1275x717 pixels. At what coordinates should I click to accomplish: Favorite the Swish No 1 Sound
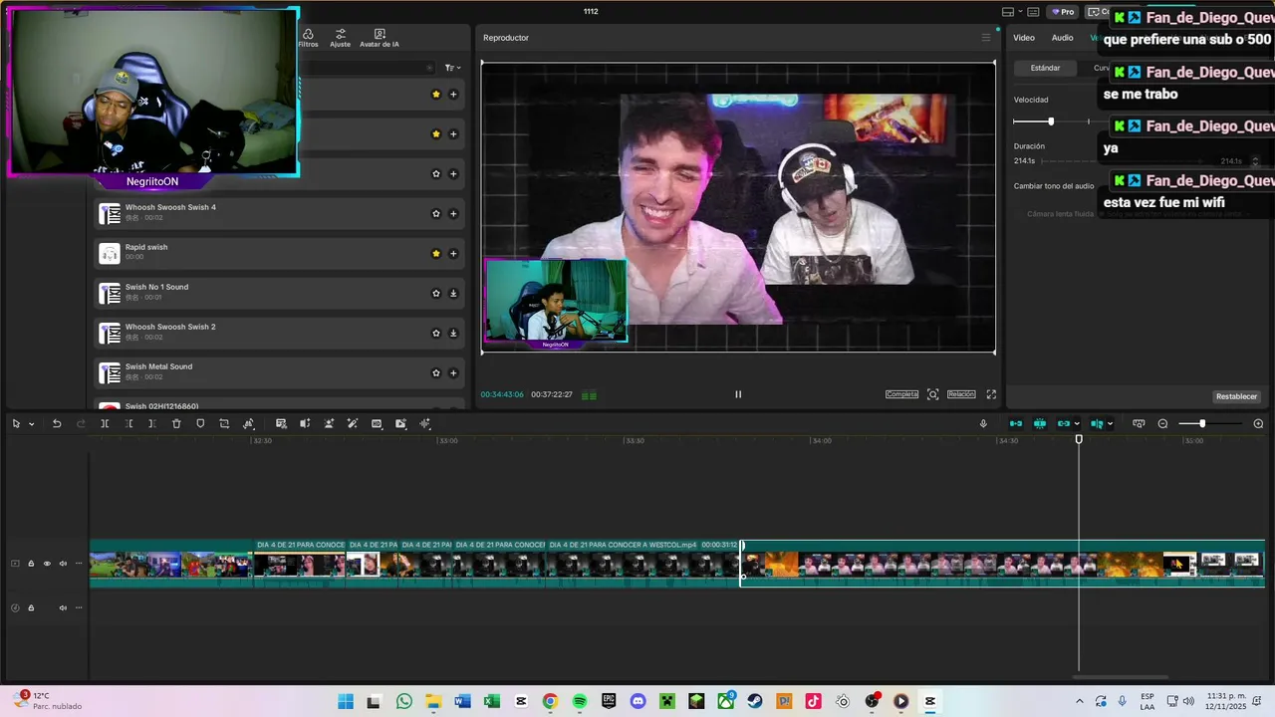[x=435, y=293]
